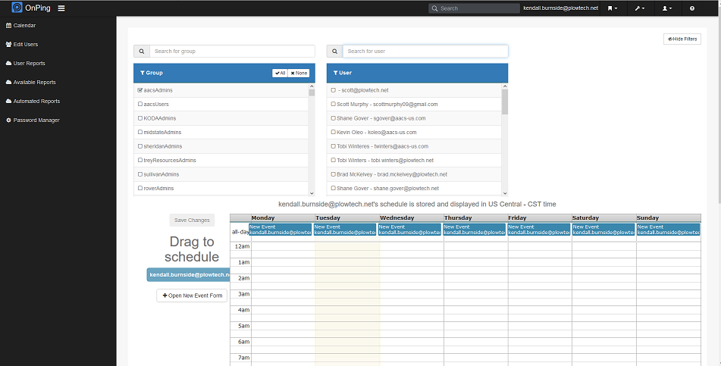
Task: Click the group search magnifier icon
Action: click(x=141, y=52)
